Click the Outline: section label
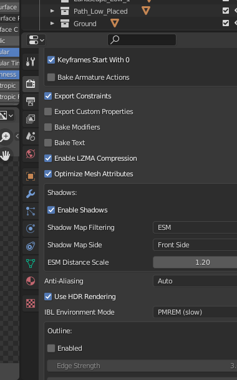 click(x=60, y=331)
